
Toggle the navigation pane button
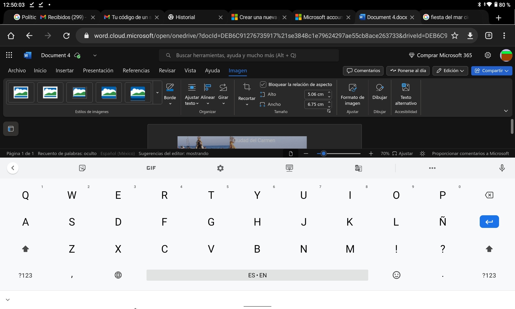click(11, 129)
